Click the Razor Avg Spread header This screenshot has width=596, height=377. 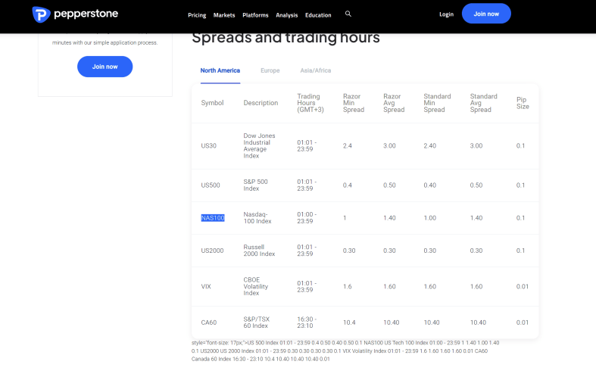394,103
